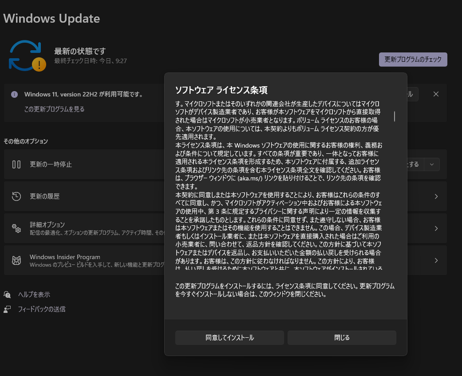
Task: Click the 最新の状態です status text
Action: click(80, 51)
